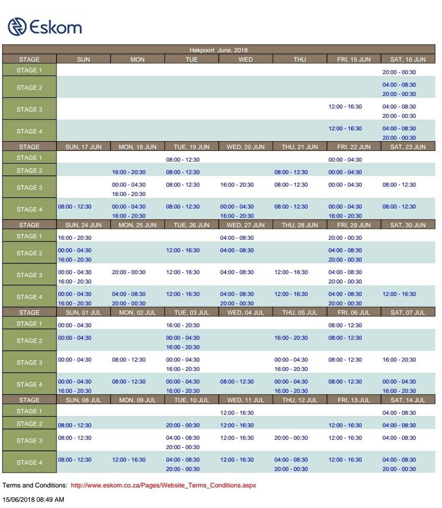Click the Eskom logo icon
The image size is (442, 508).
point(17,27)
